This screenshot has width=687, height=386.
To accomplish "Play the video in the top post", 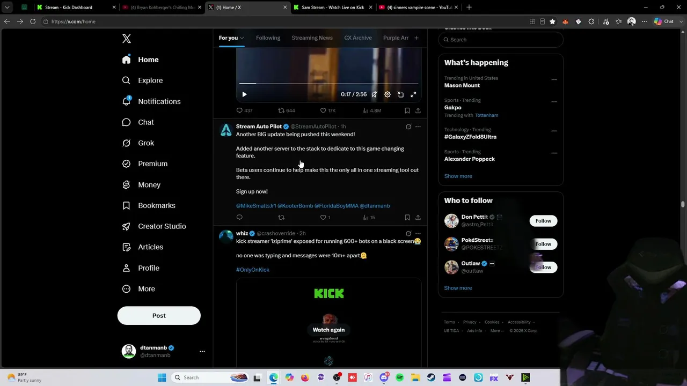I will point(244,94).
